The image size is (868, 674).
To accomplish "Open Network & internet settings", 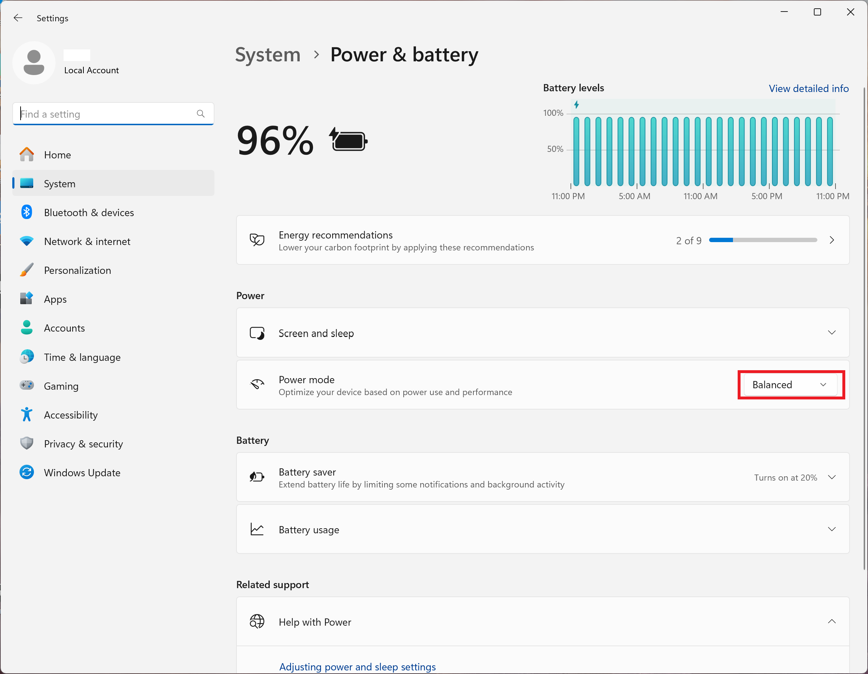I will click(87, 241).
